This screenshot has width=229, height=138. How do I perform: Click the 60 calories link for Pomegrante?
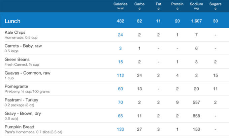pos(120,89)
